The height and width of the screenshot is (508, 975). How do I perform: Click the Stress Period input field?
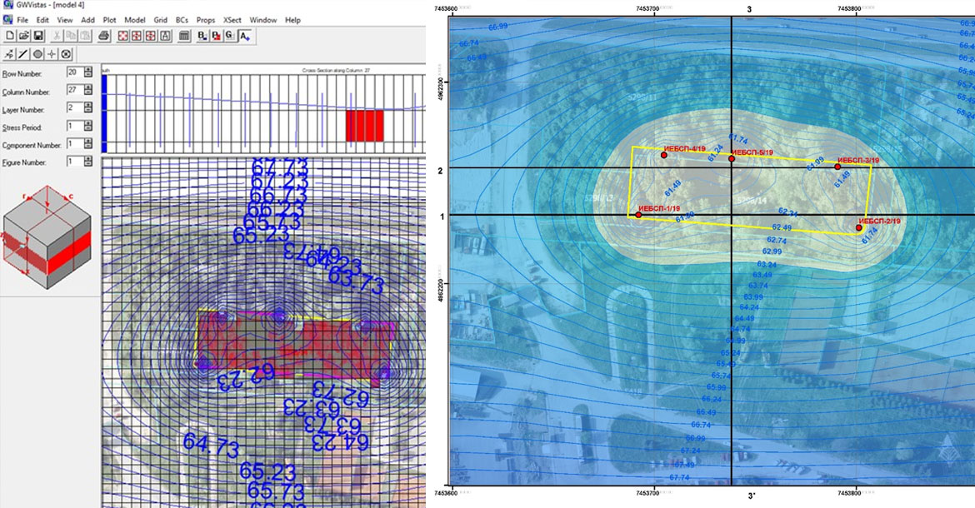coord(75,126)
